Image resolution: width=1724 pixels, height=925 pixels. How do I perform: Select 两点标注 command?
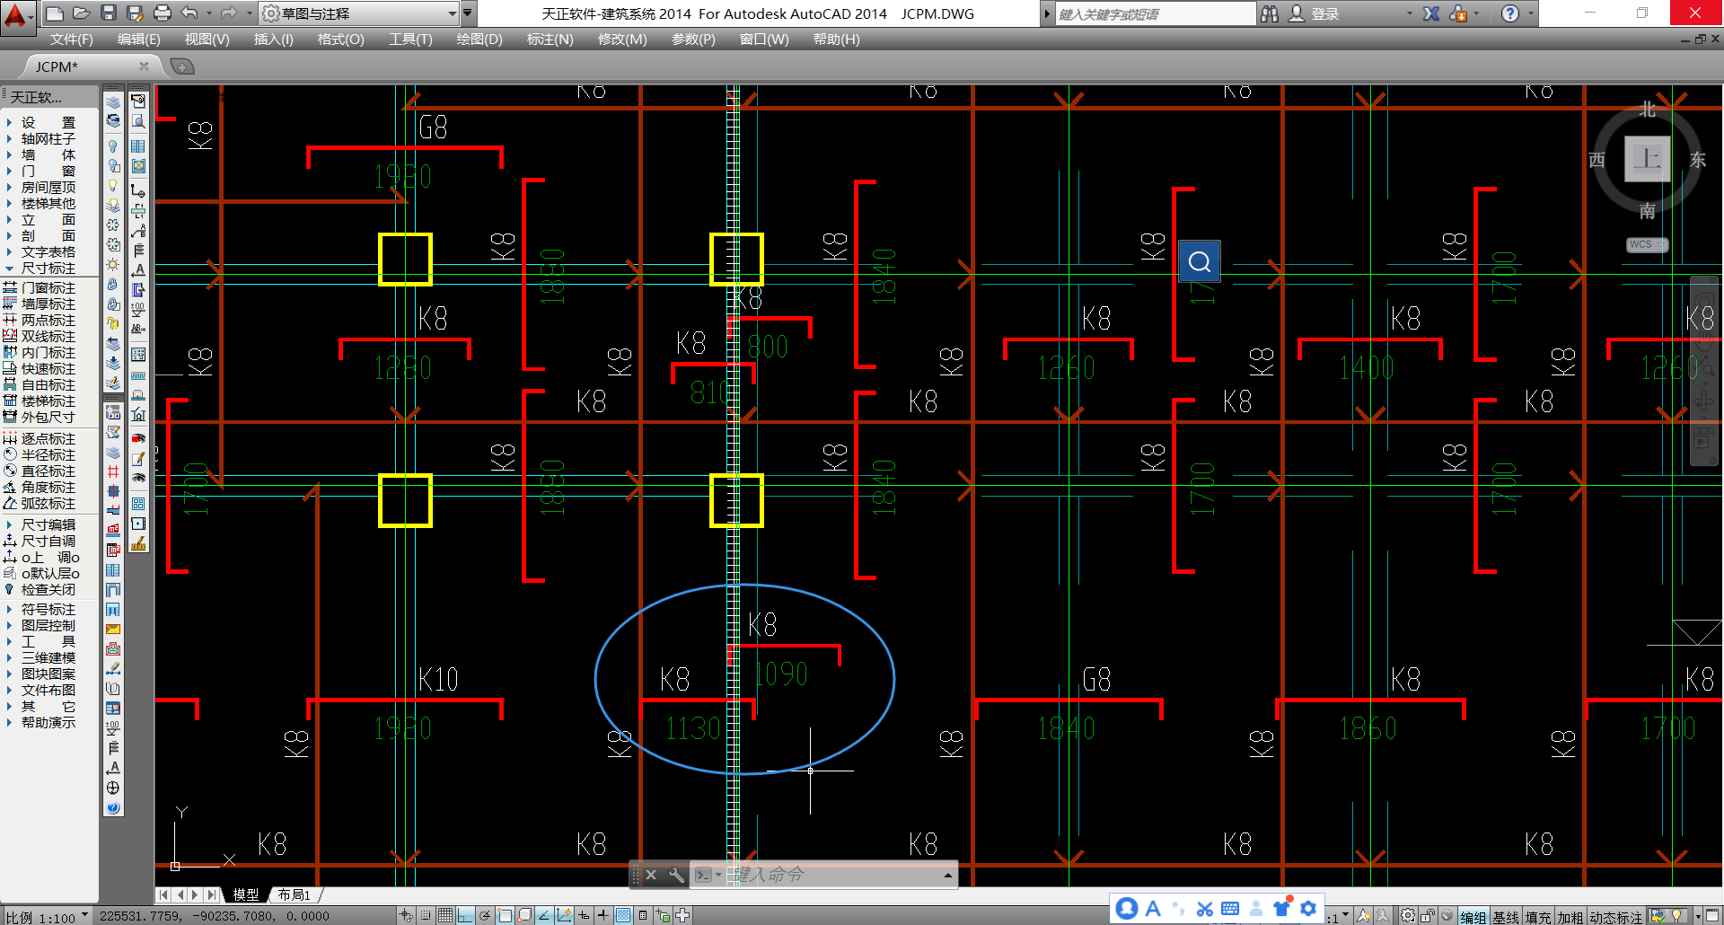(48, 320)
